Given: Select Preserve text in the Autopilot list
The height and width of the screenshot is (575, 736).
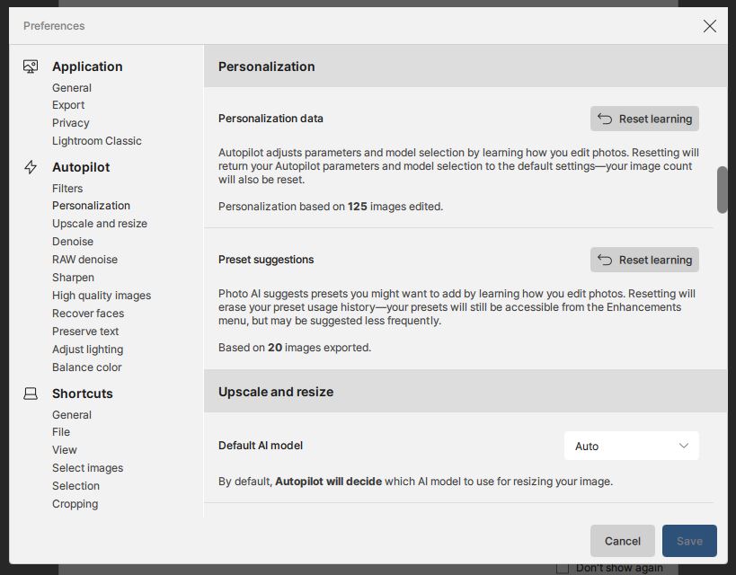Looking at the screenshot, I should tap(84, 331).
